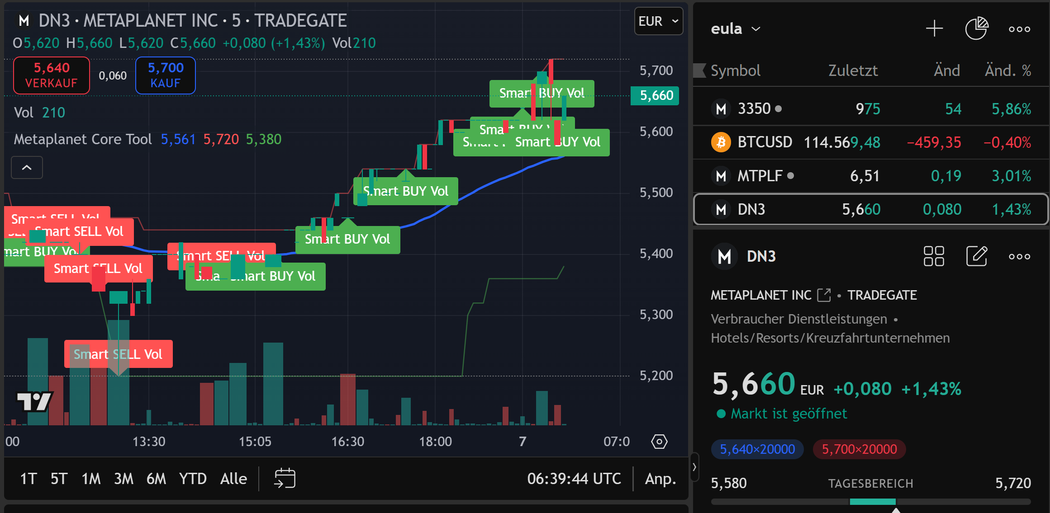Click the edit note icon in DN3 details
The width and height of the screenshot is (1050, 513).
[977, 256]
